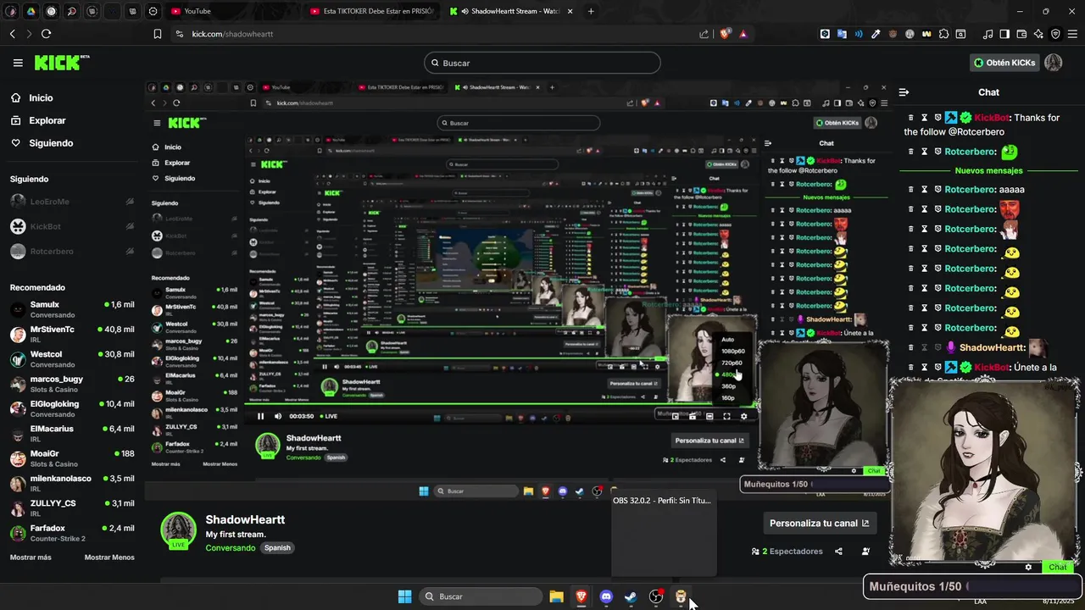Click the Obtén KICKs button

1004,63
